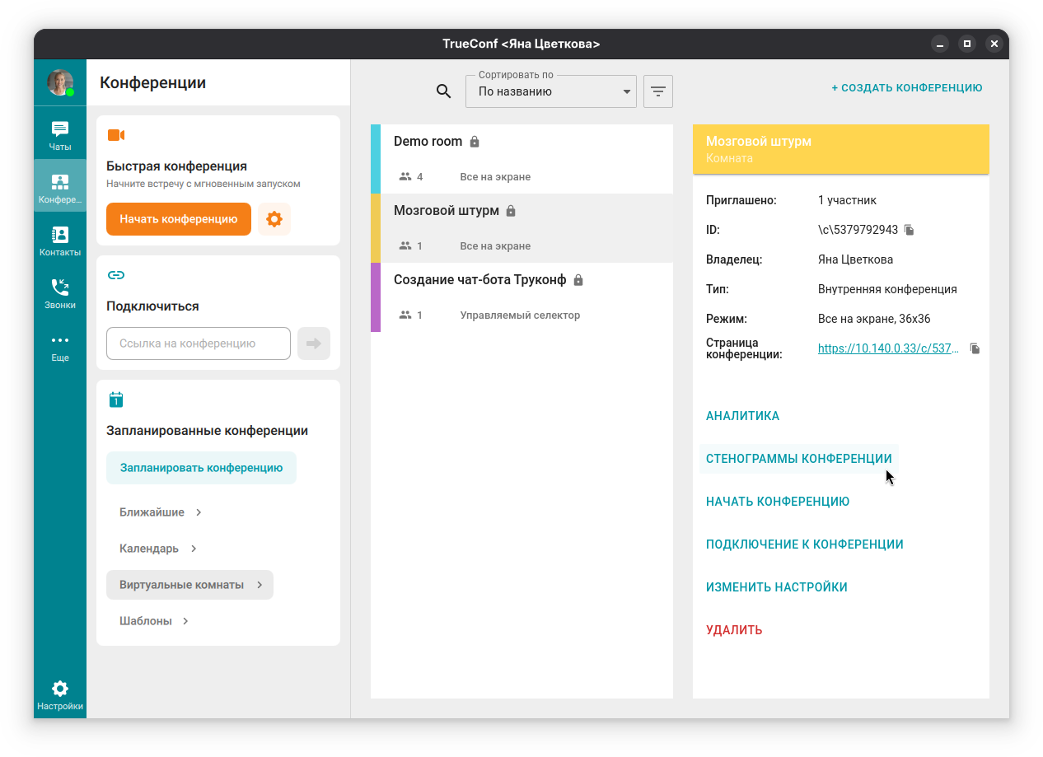The height and width of the screenshot is (757, 1043).
Task: Expand the Upcoming (Ближайшие) list
Action: (161, 512)
